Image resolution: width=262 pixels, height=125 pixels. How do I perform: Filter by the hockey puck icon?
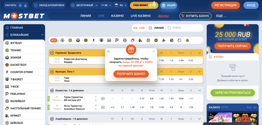[x=78, y=40]
